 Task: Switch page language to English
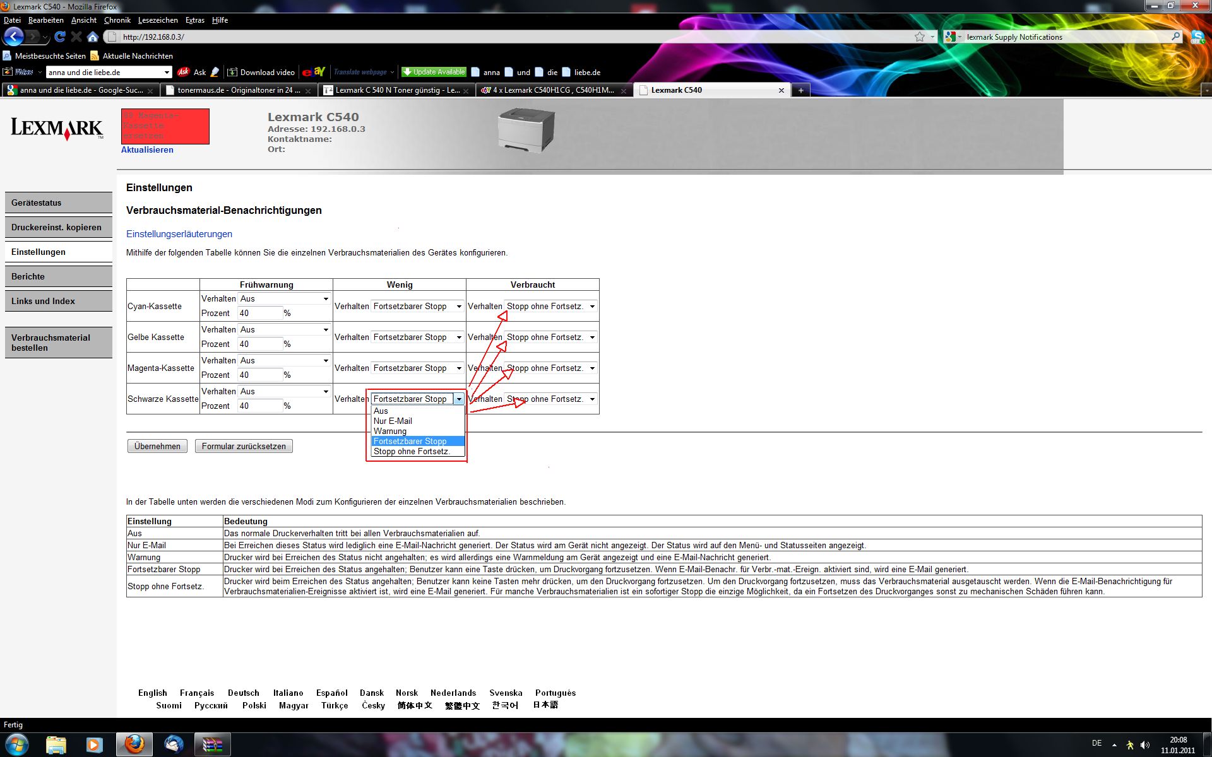(x=153, y=693)
